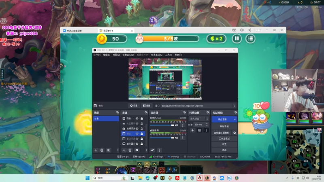Screen dimensions: 324x182
Task: Open source filters button in toolbar
Action: tap(147, 106)
